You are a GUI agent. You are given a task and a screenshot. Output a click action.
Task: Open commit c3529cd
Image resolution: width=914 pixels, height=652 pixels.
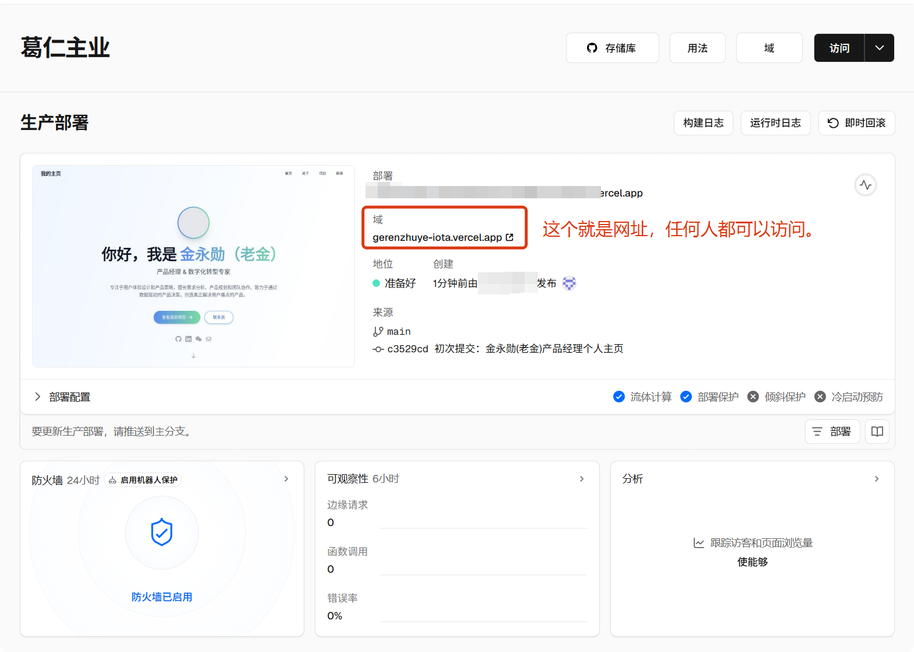pos(407,349)
